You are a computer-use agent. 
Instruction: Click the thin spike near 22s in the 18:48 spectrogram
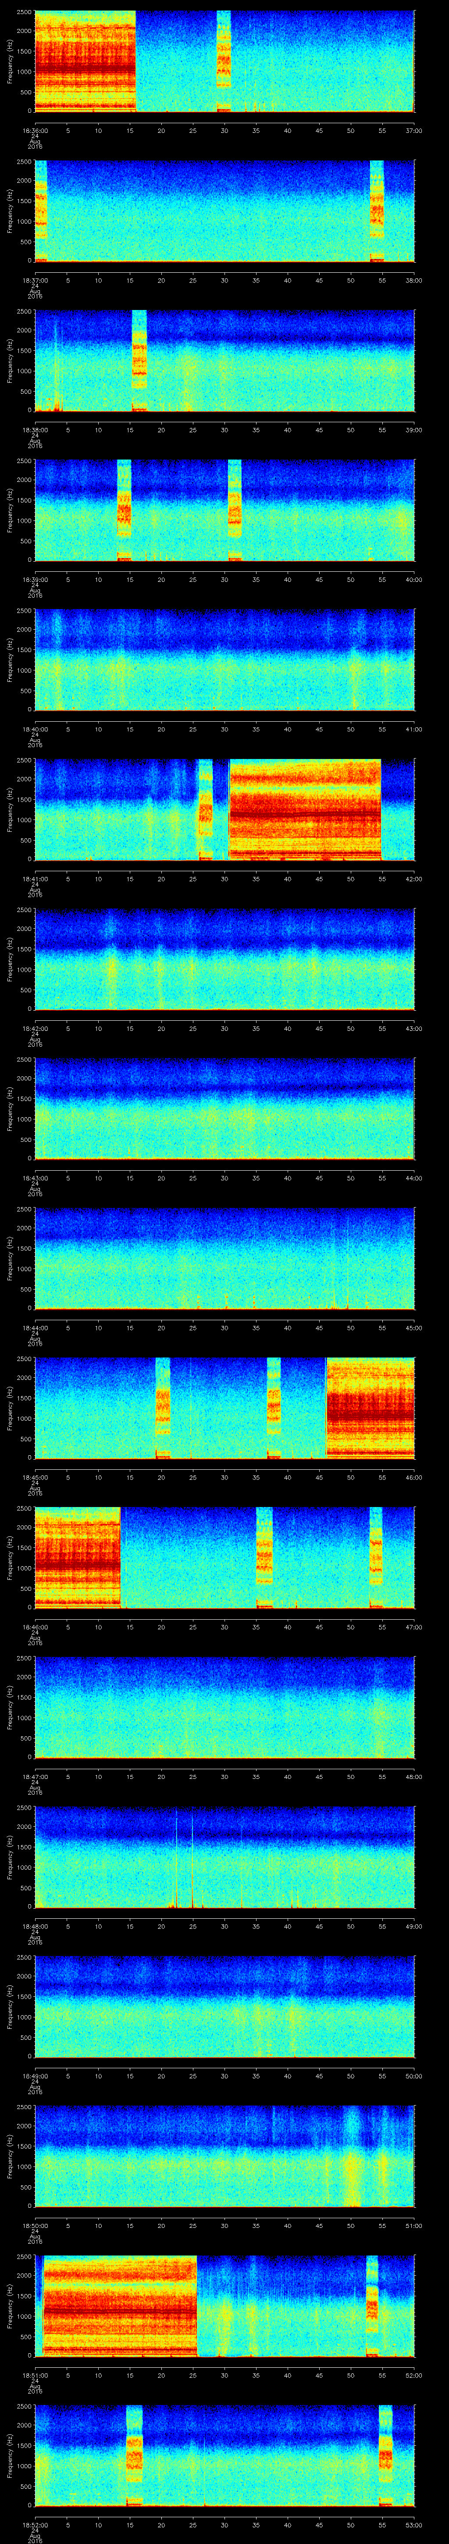tap(177, 1856)
